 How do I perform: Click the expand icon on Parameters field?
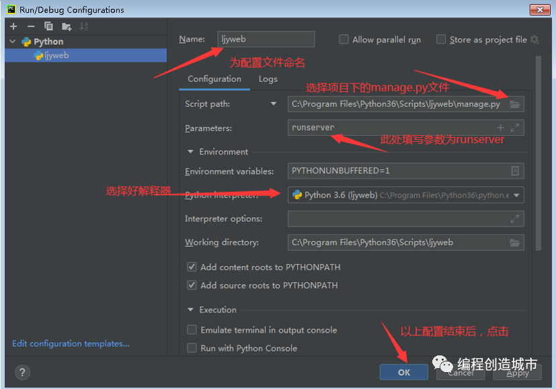(515, 128)
